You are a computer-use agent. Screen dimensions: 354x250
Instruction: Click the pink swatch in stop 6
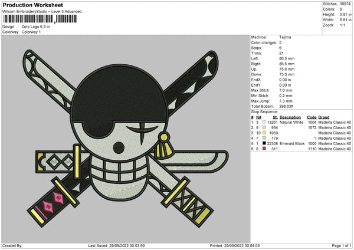[264, 149]
